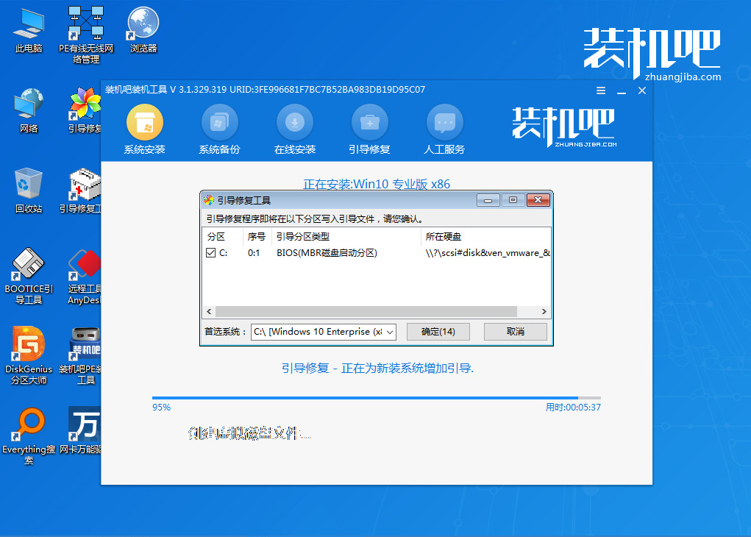Open 人工服务 chat icon

[444, 123]
